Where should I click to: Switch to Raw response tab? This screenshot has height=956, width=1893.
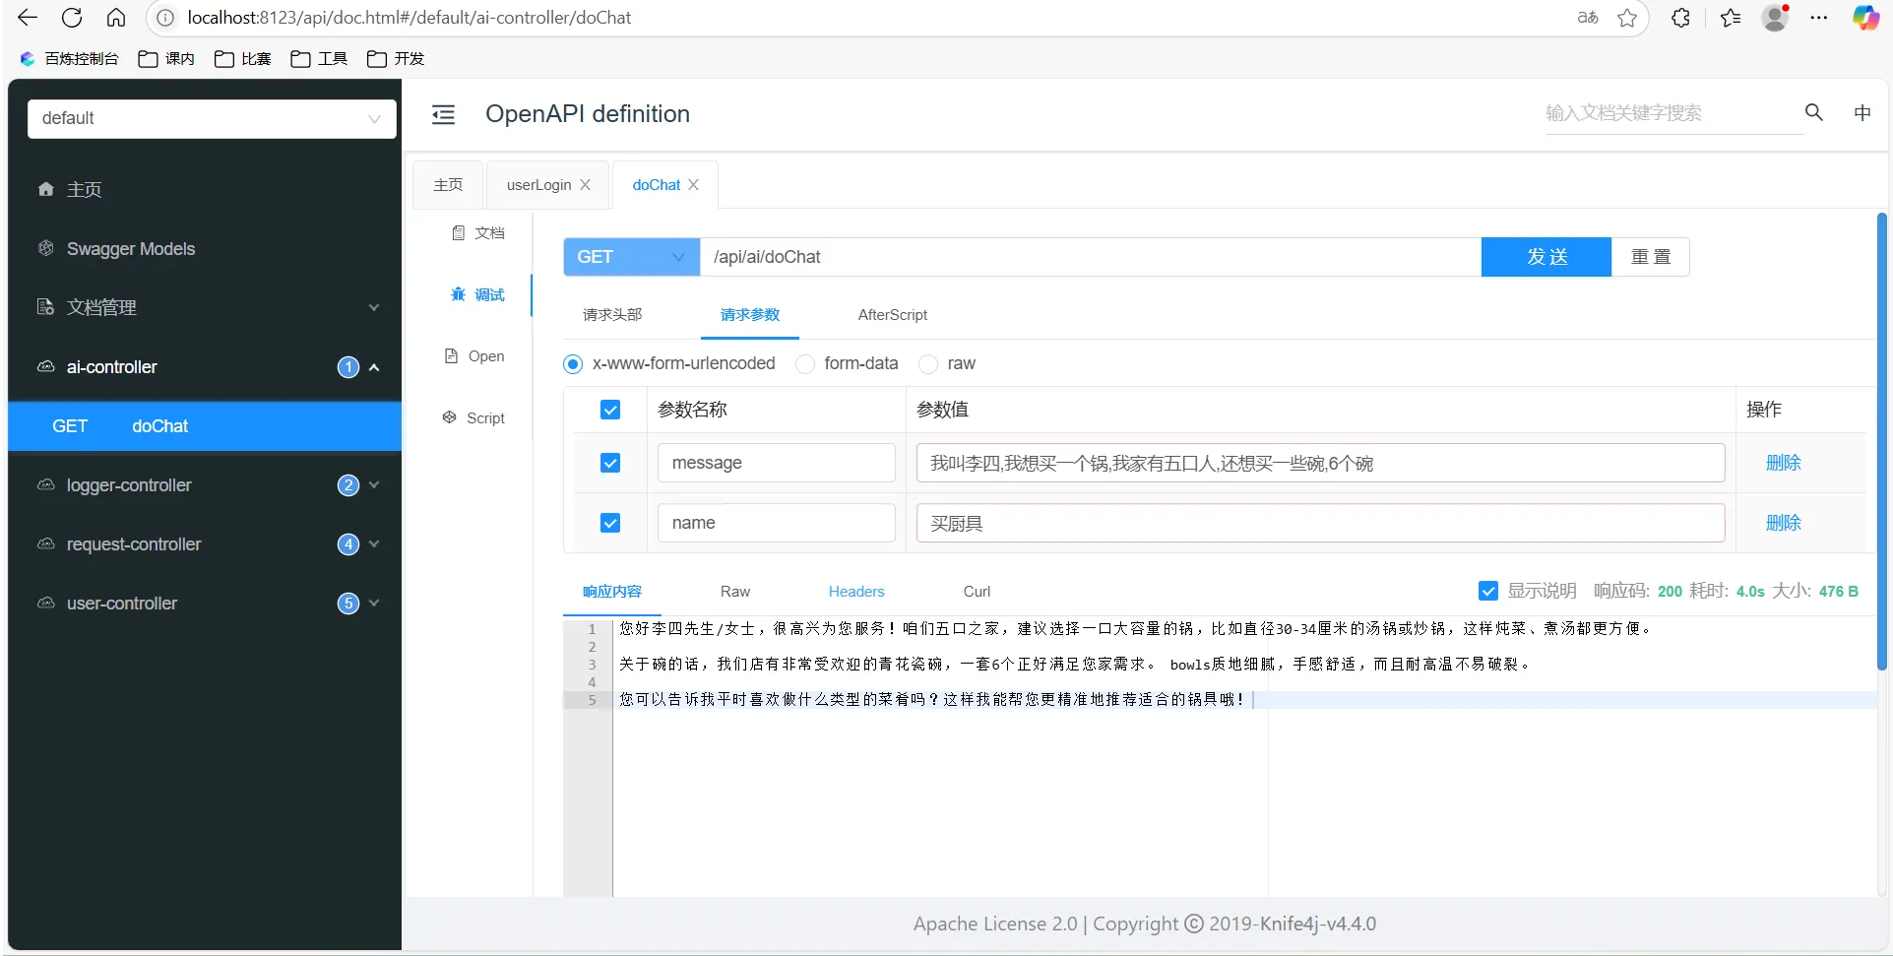point(735,592)
